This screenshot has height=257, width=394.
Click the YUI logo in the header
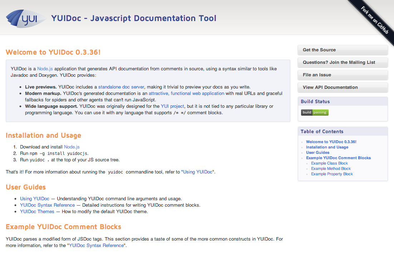26,19
